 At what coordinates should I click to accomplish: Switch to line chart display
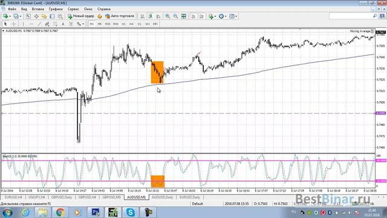coord(158,16)
